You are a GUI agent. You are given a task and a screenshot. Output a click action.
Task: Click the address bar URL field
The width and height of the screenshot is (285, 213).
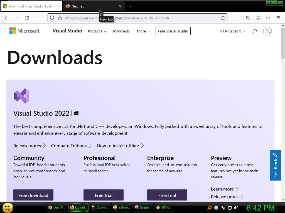click(137, 18)
